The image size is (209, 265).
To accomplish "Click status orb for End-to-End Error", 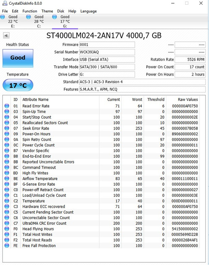I will click(x=7, y=156).
